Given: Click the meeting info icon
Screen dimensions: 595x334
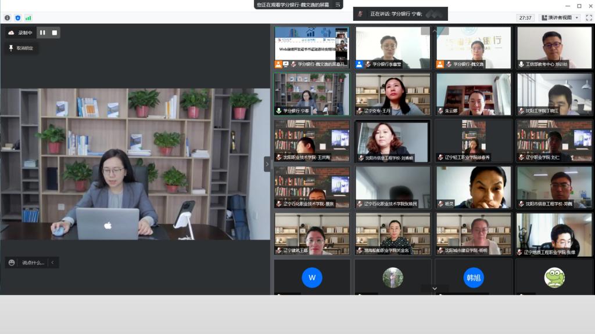Looking at the screenshot, I should [8, 18].
